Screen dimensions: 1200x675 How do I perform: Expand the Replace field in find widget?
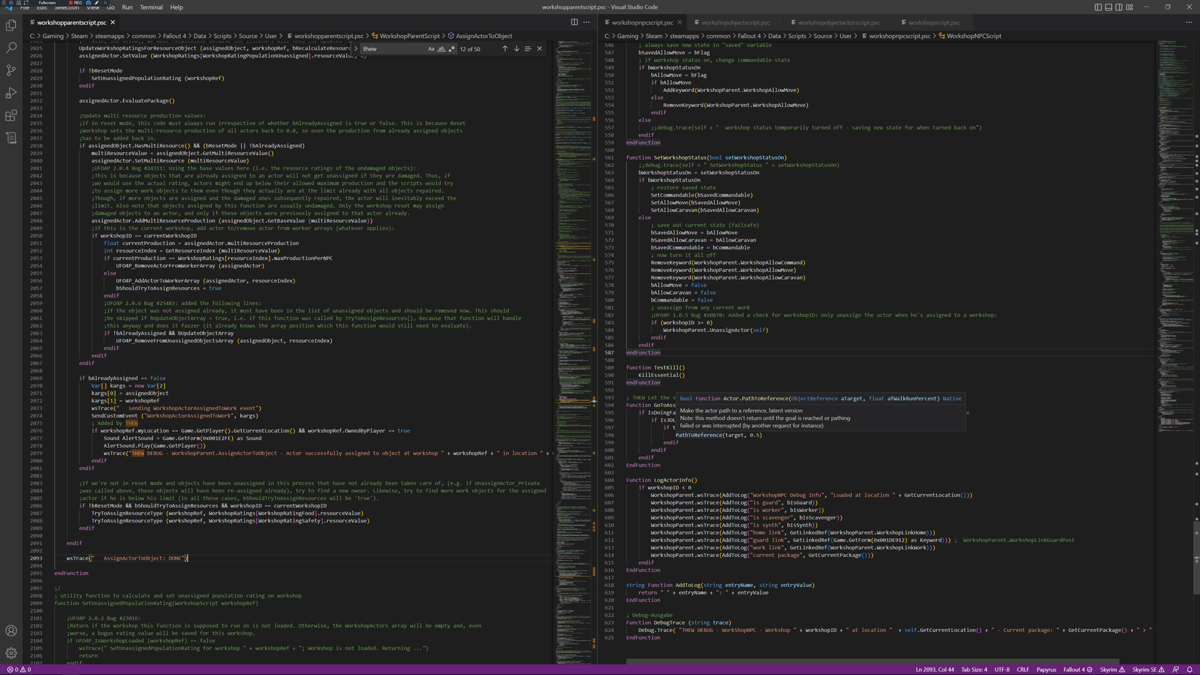(x=356, y=49)
